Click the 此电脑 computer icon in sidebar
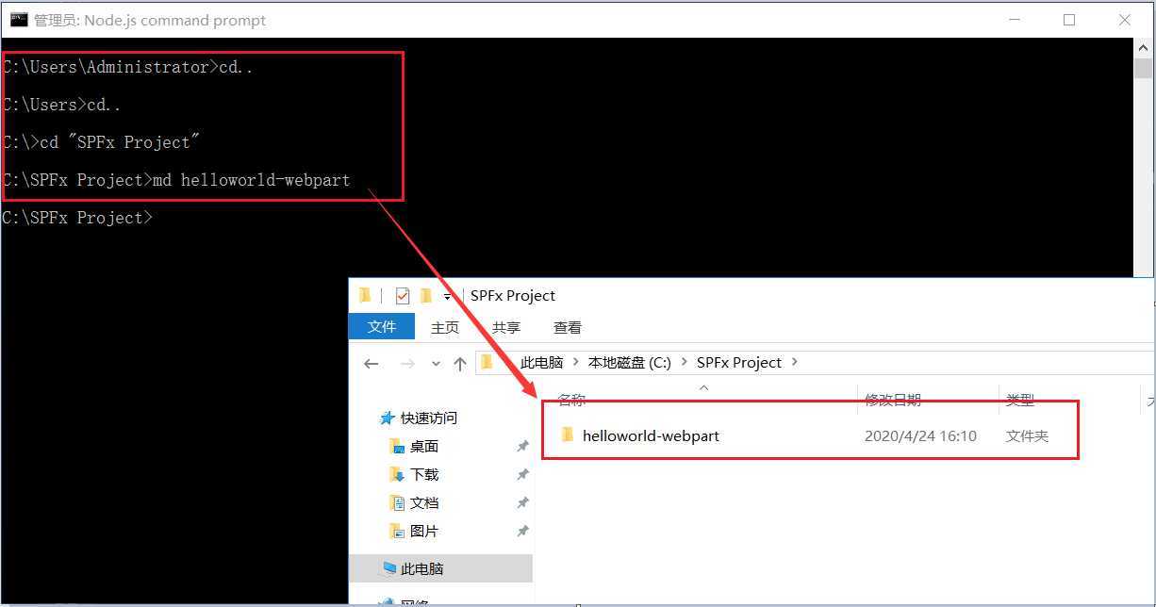 point(389,568)
